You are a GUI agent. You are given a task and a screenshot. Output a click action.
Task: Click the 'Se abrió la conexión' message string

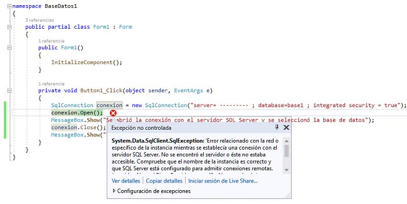coord(236,120)
